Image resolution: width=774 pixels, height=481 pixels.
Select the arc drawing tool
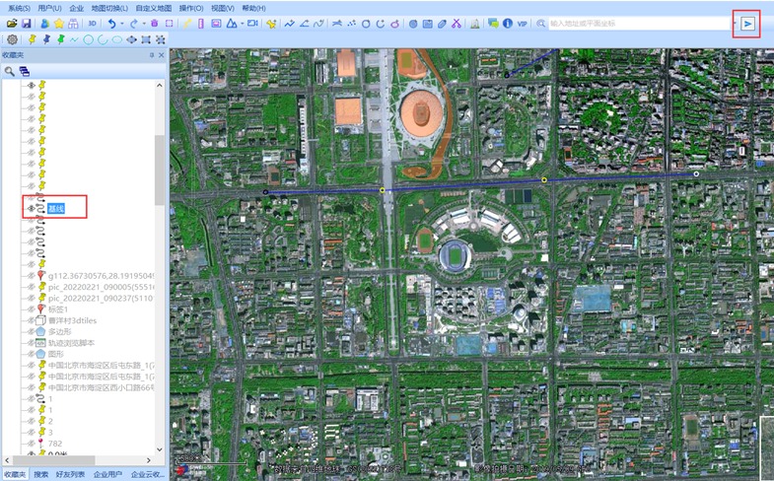click(103, 39)
